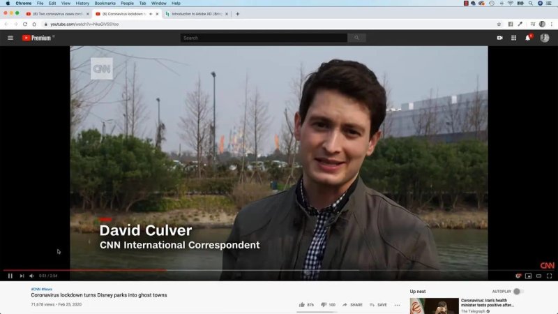Go back with the browser back arrow
The width and height of the screenshot is (558, 314).
[x=6, y=24]
